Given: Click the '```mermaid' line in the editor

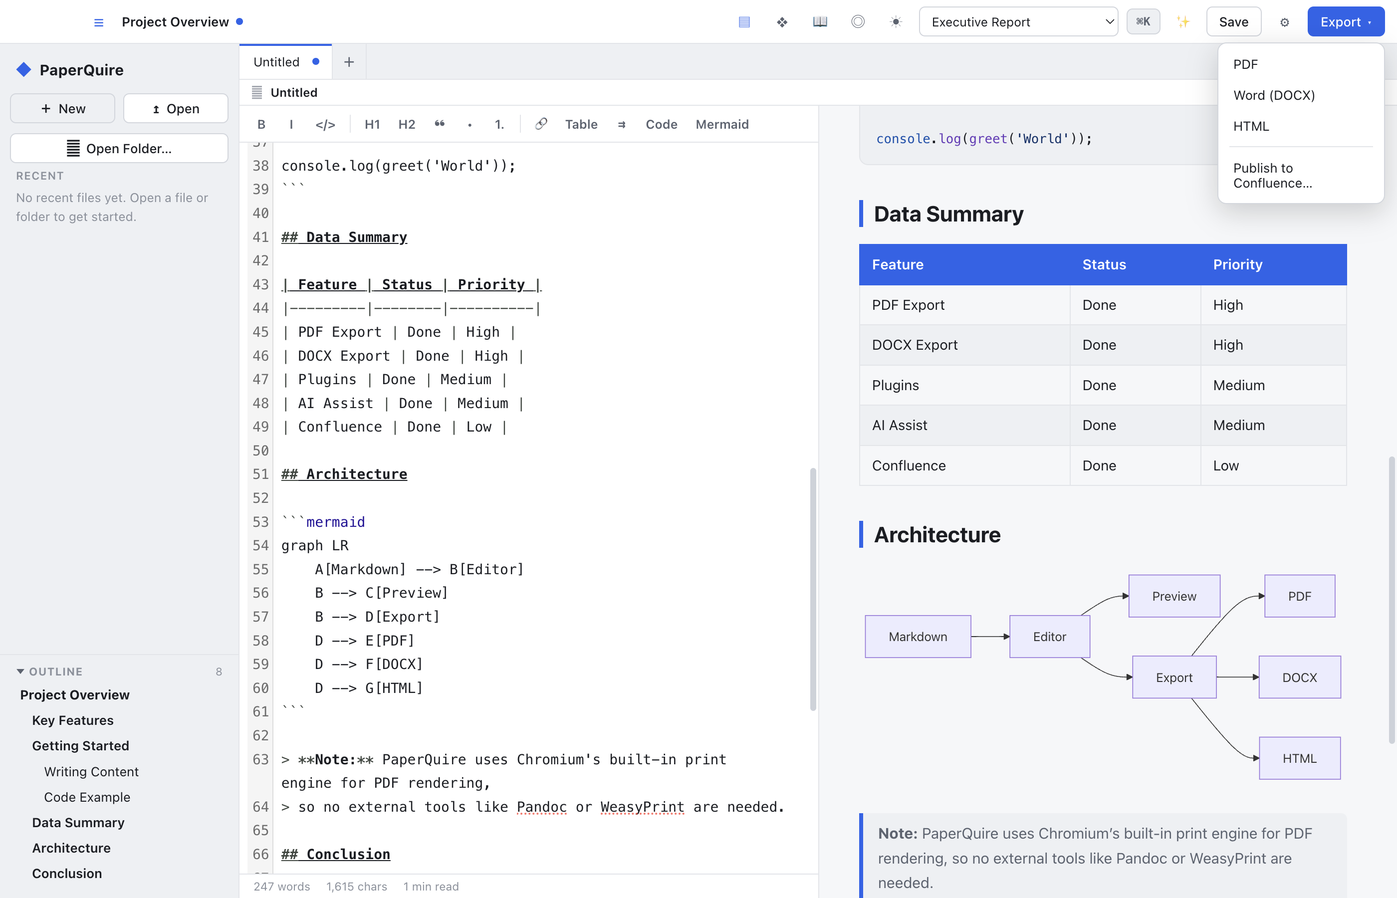Looking at the screenshot, I should point(323,521).
